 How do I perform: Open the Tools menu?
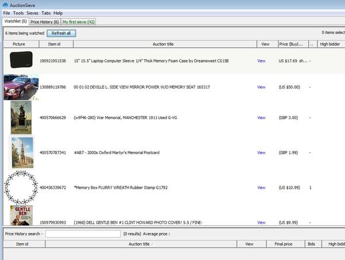18,13
